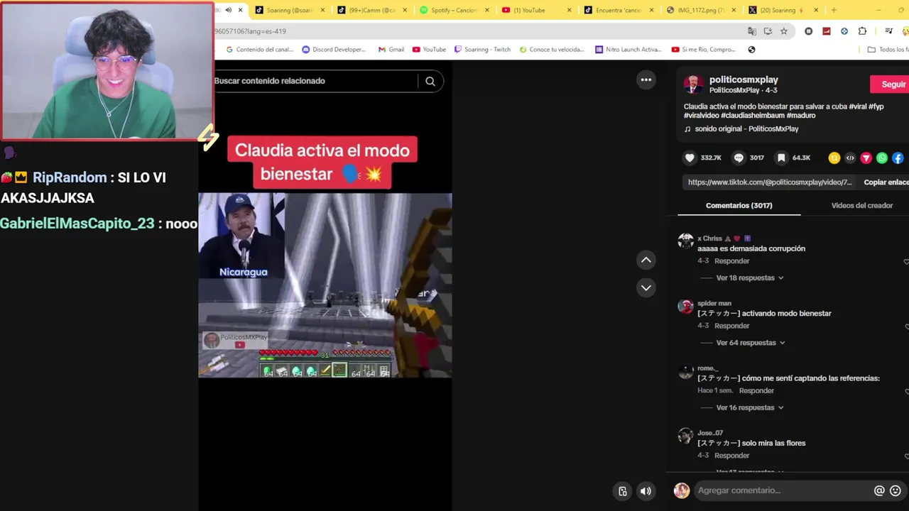Click the search magnifier icon
The width and height of the screenshot is (909, 511).
click(x=430, y=81)
